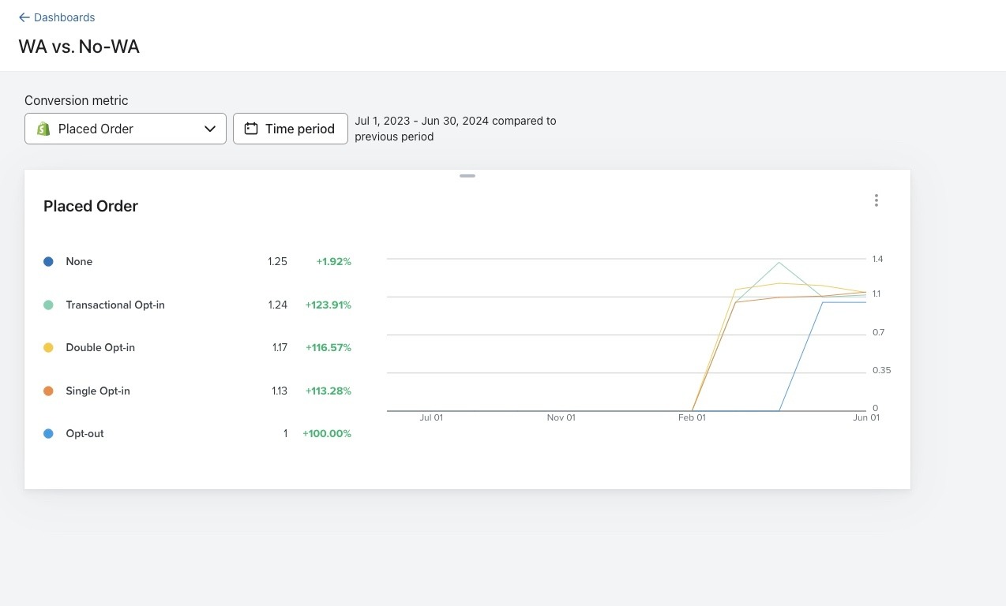Toggle the Single Opt-in orange dot
Screen dimensions: 1006x606
point(48,391)
